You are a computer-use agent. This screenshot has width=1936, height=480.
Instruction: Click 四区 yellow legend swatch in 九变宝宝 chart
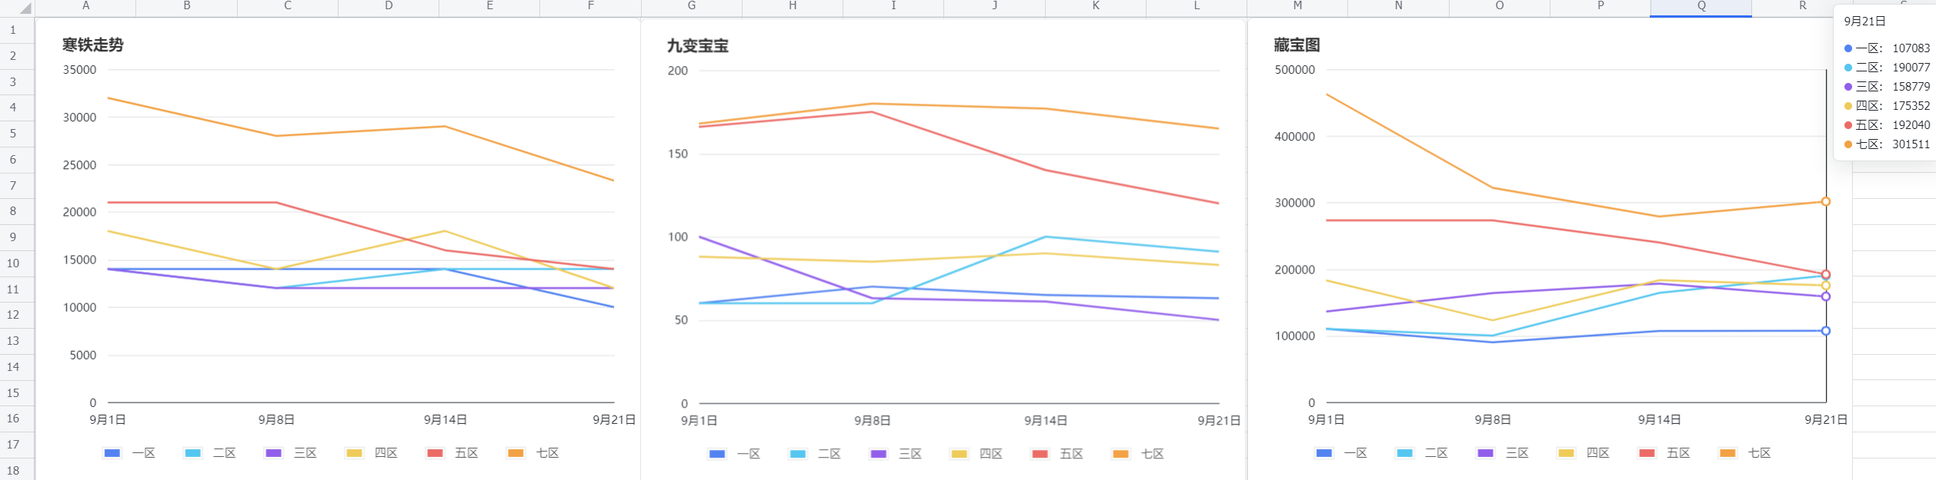click(959, 454)
